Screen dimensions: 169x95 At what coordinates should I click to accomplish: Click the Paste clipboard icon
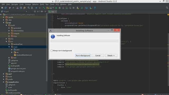[24, 8]
